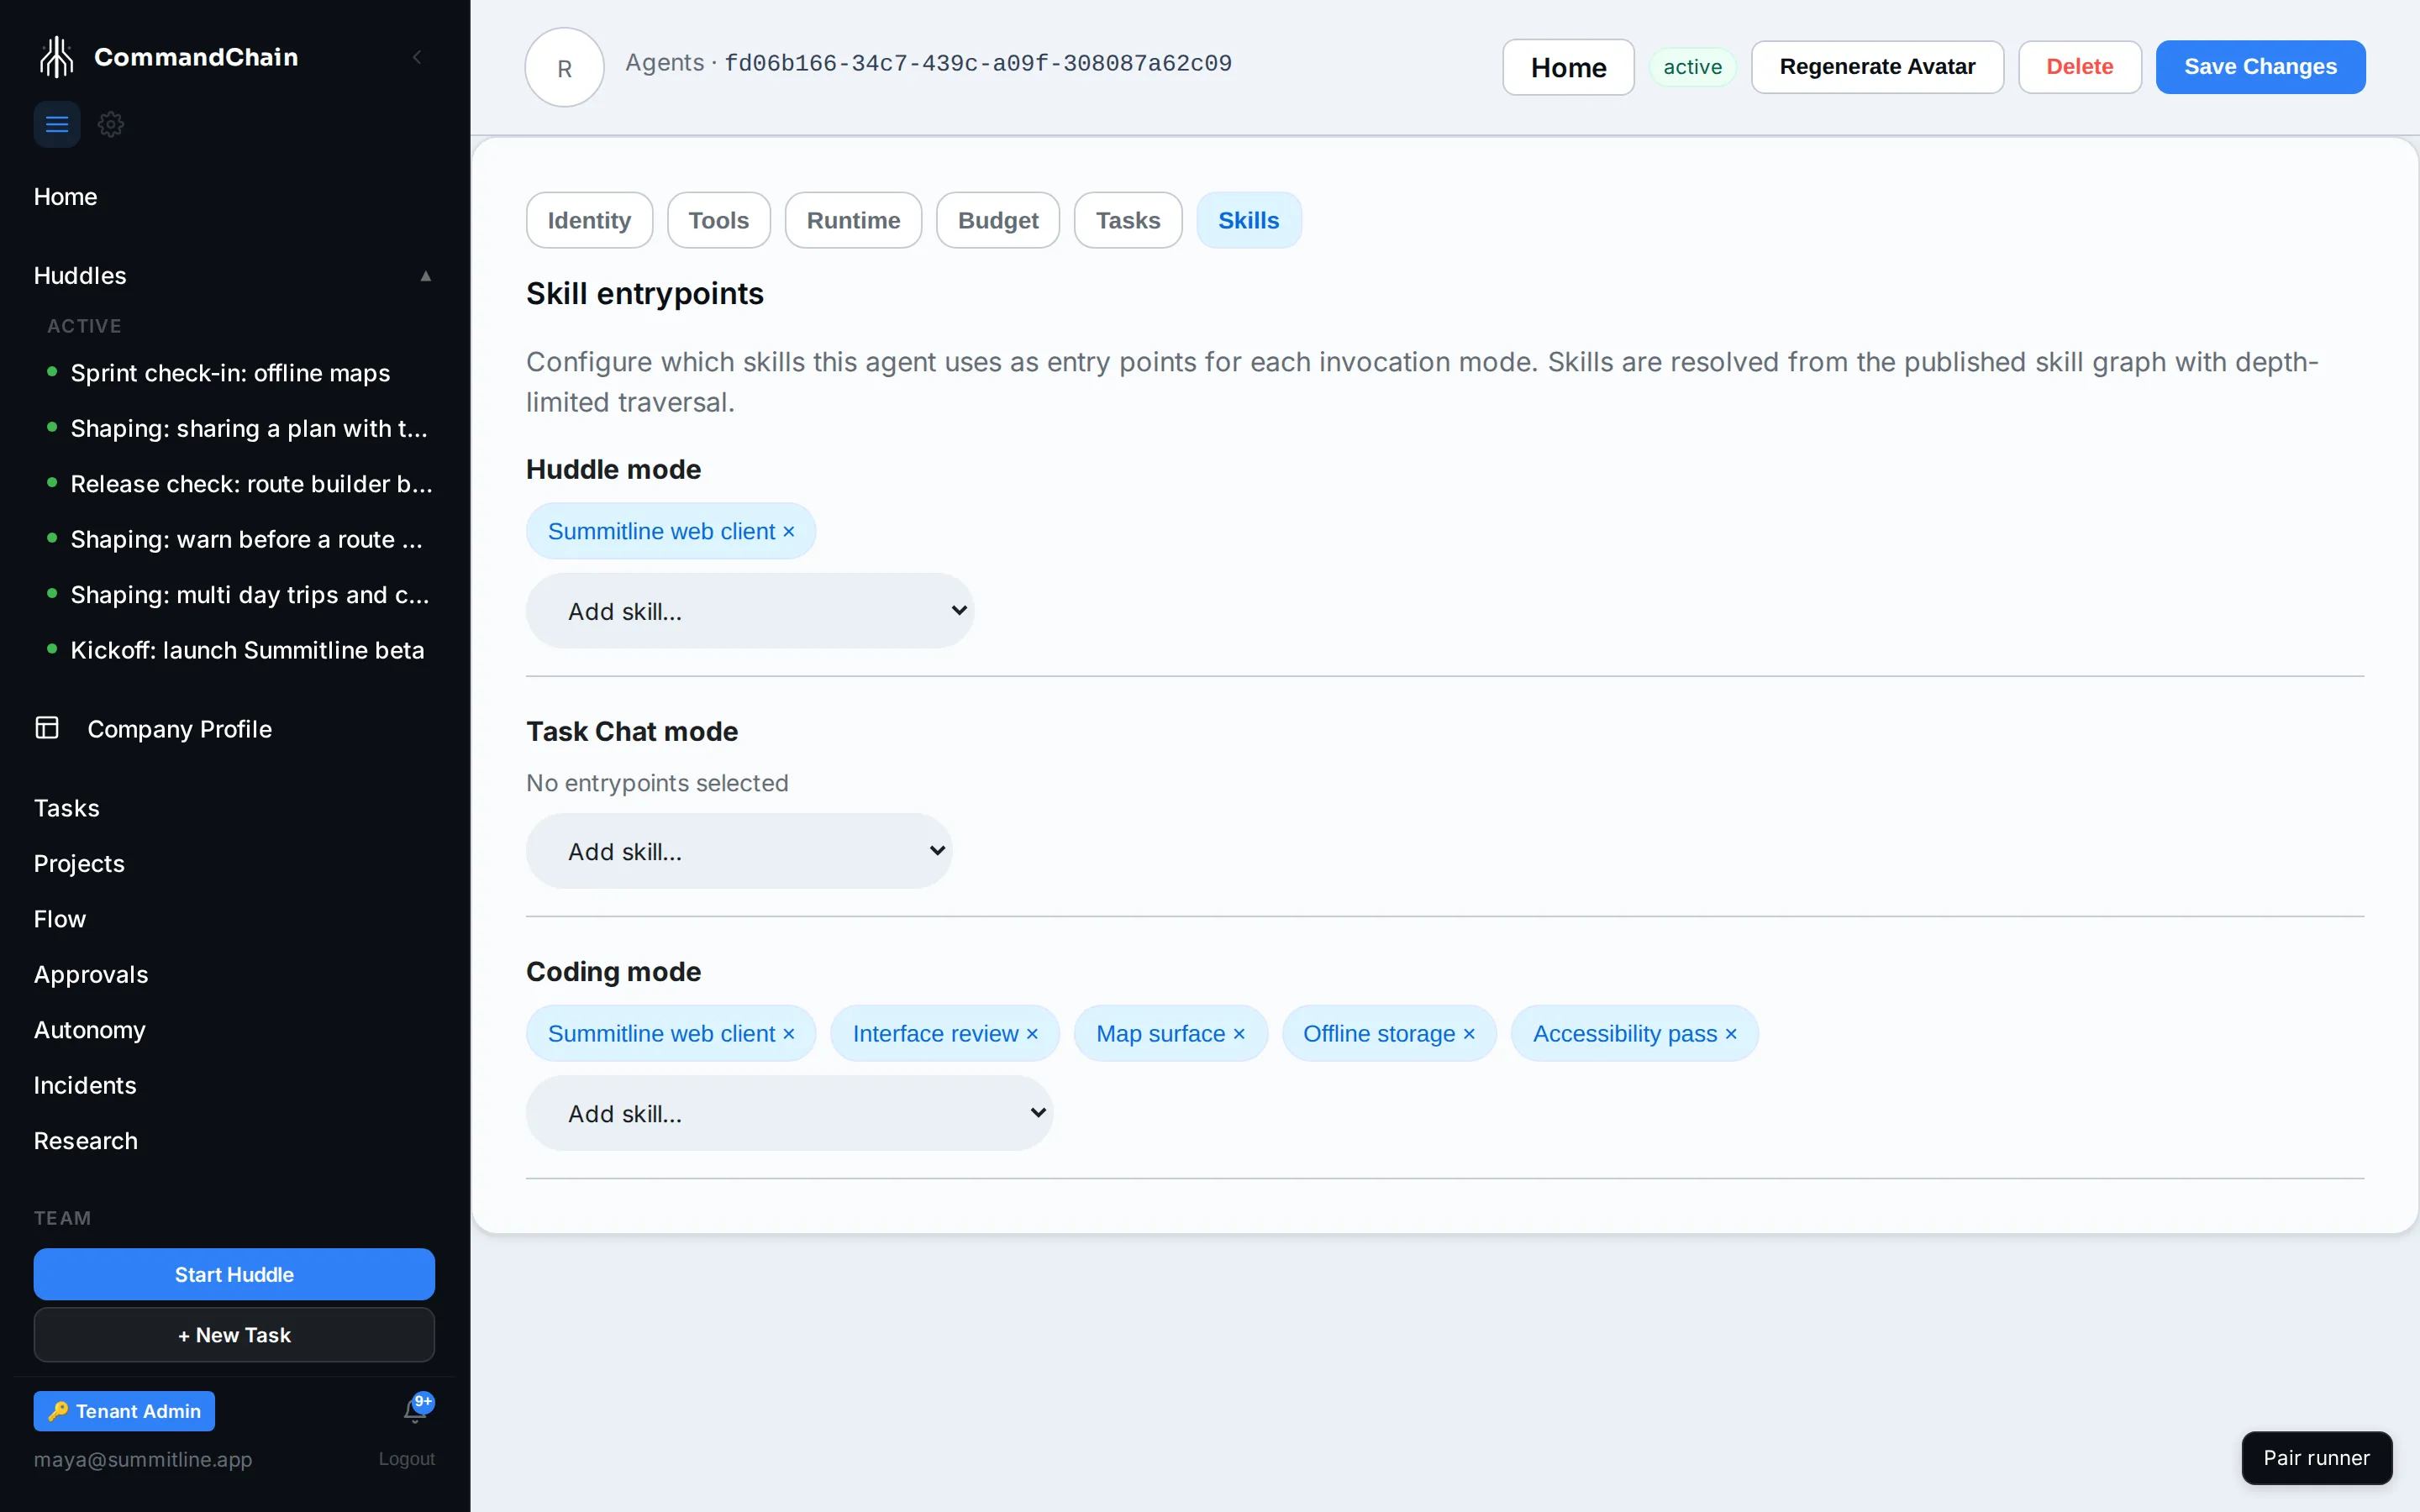Screen dimensions: 2420x1512
Task: Remove the Offline storage skill chip
Action: 1469,1033
